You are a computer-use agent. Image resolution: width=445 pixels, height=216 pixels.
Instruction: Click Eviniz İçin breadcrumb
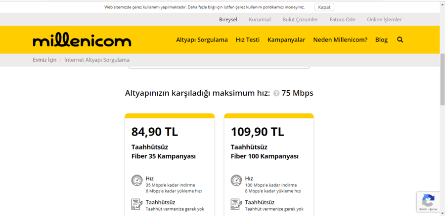(44, 60)
